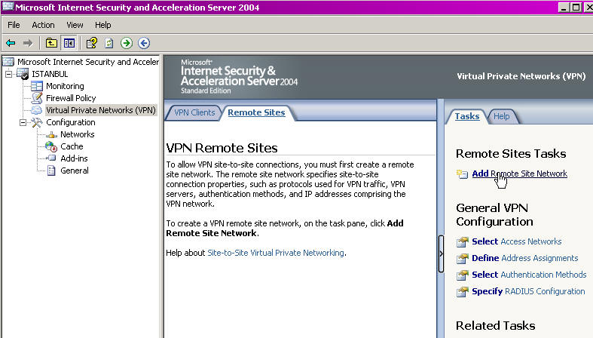Collapse the Configuration tree node
The height and width of the screenshot is (338, 593).
[x=23, y=122]
